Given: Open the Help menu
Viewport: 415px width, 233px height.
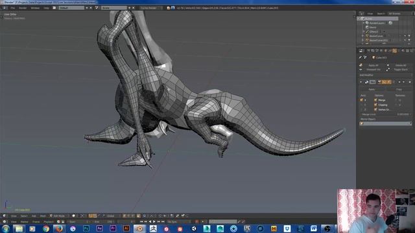Looking at the screenshot, I should [x=46, y=8].
